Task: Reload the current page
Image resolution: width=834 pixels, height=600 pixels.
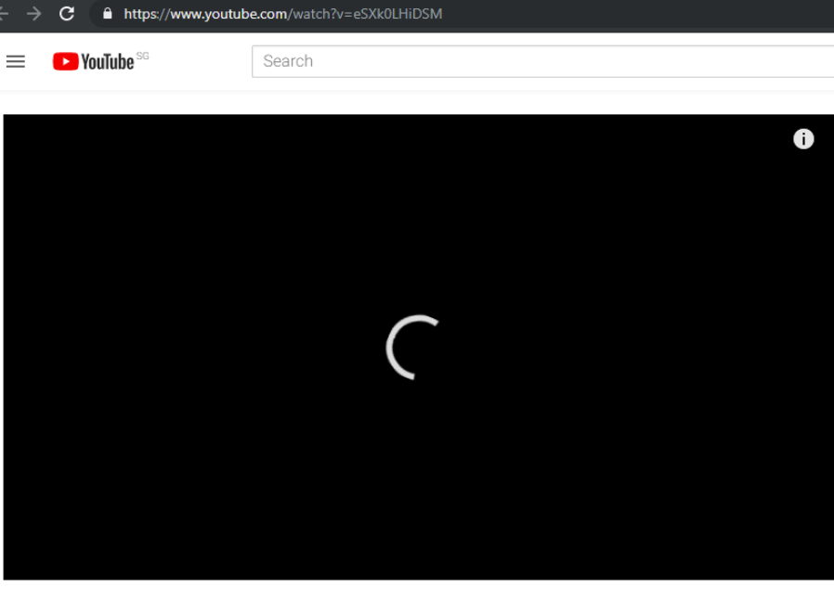Action: click(x=67, y=14)
